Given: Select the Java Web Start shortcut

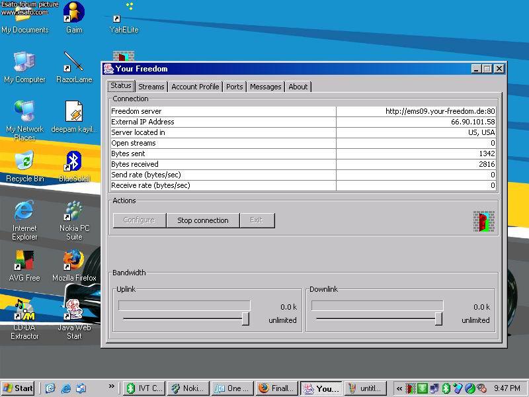Looking at the screenshot, I should (x=74, y=320).
